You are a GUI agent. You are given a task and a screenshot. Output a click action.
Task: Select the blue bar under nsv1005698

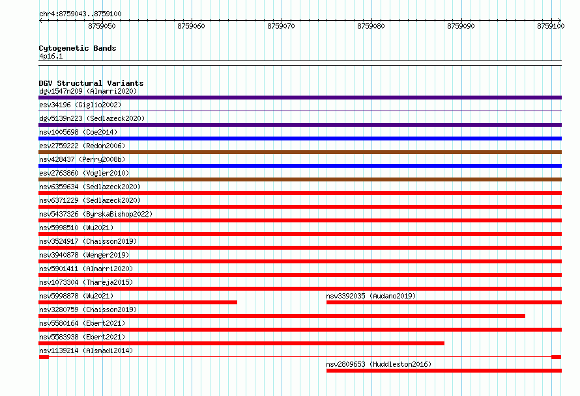click(x=300, y=139)
